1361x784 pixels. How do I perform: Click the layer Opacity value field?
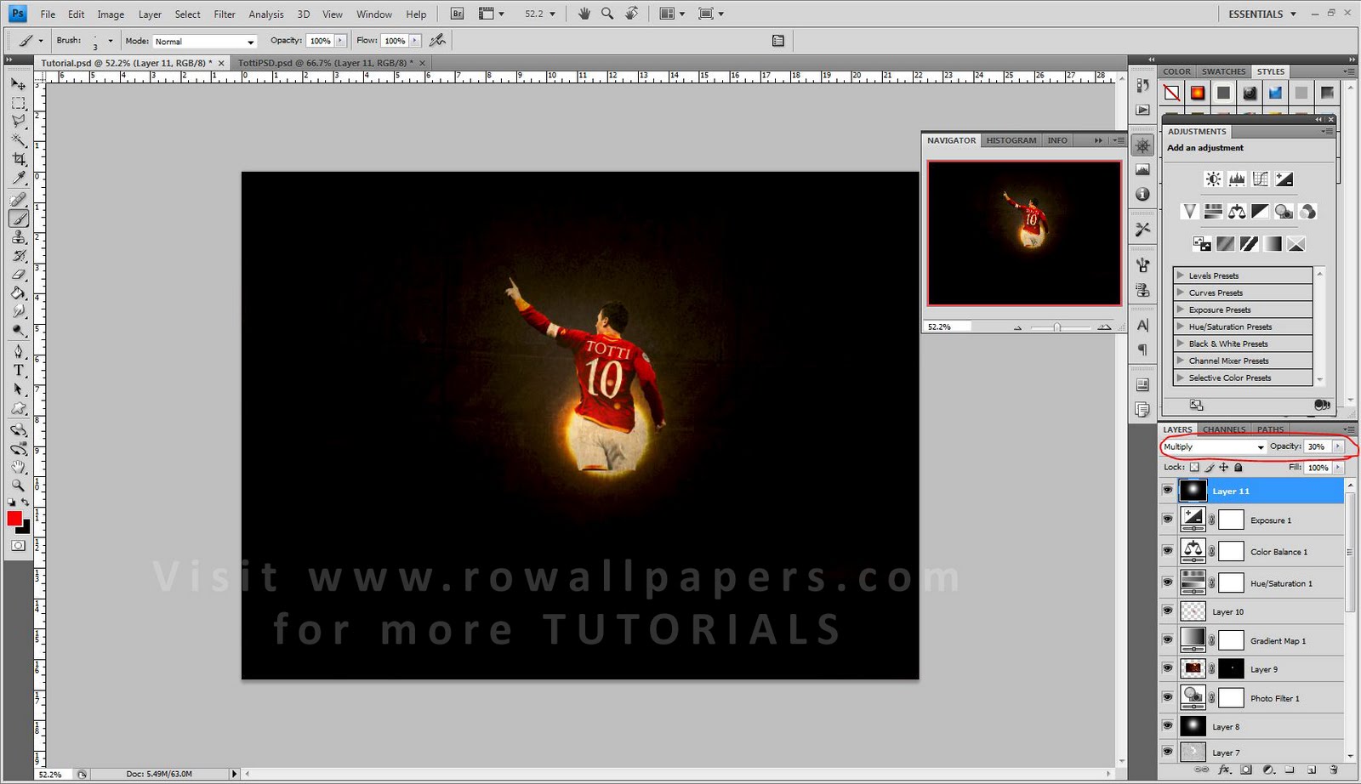[x=1318, y=446]
